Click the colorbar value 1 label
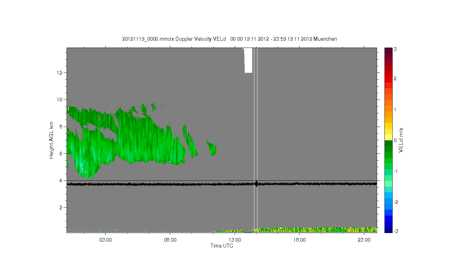The width and height of the screenshot is (467, 280). click(395, 110)
